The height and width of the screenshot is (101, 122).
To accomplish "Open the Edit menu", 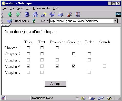I will click(x=12, y=8).
